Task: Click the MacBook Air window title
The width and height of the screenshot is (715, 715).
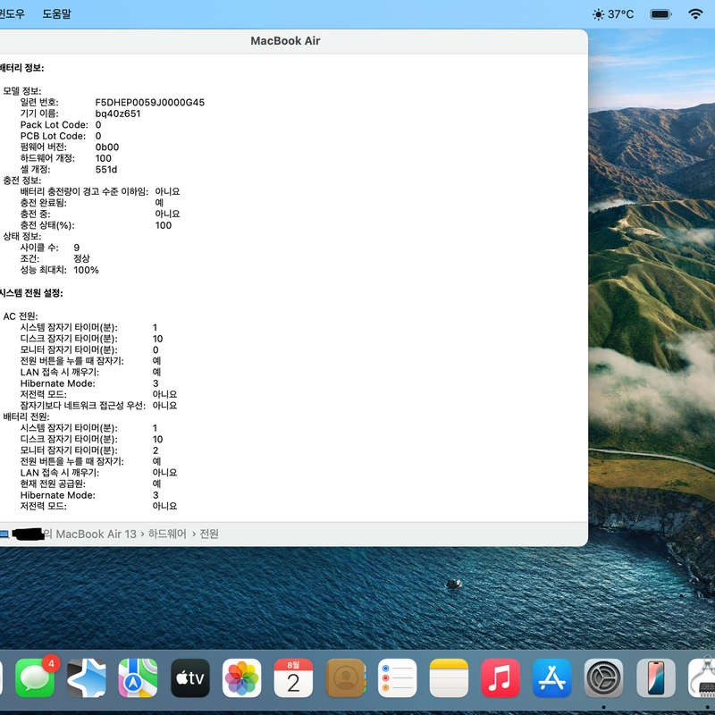Action: [285, 41]
